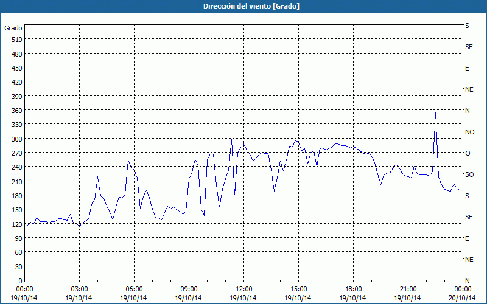The height and width of the screenshot is (304, 487).
Task: Click the '09:00' time axis label
Action: (189, 289)
